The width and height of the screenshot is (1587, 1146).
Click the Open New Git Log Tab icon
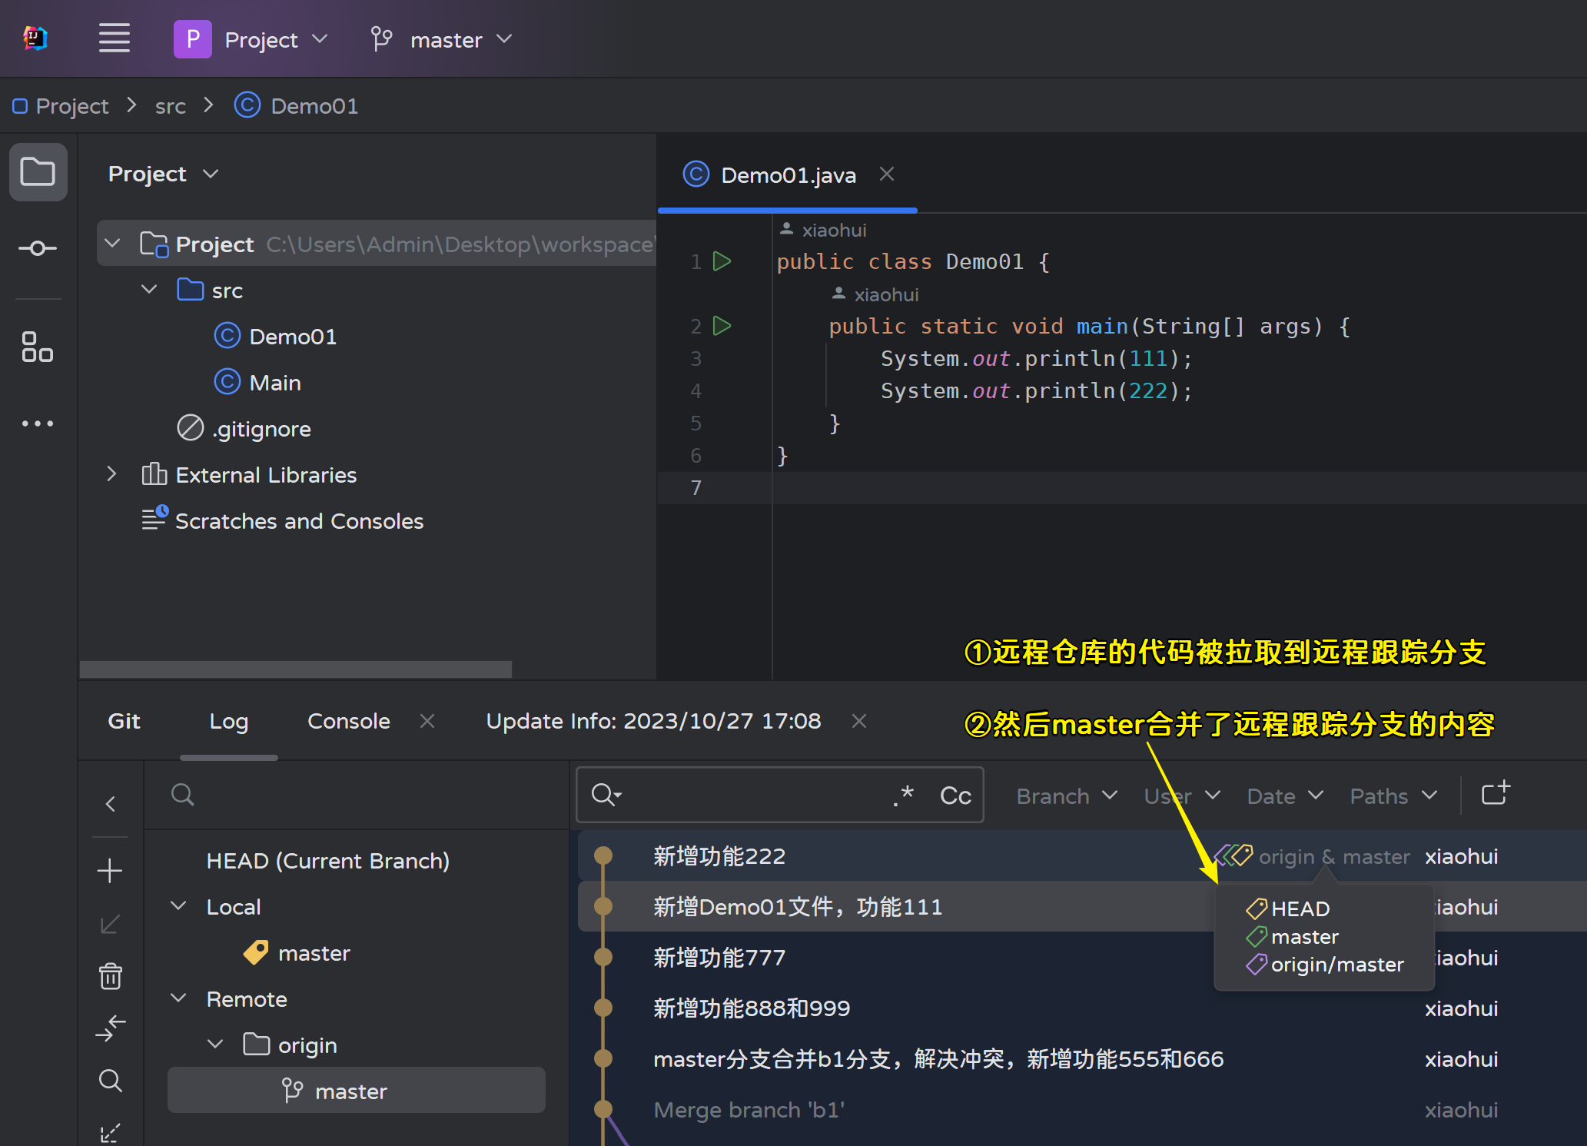pos(1496,795)
